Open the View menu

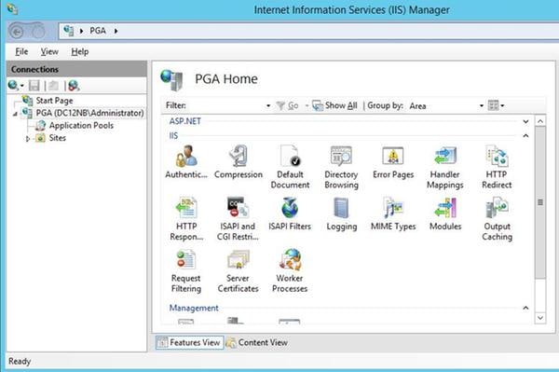tap(49, 51)
